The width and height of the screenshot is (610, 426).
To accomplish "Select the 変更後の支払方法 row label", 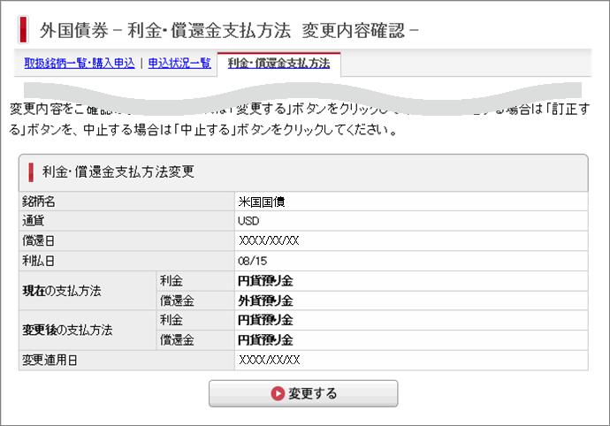I will pyautogui.click(x=66, y=330).
